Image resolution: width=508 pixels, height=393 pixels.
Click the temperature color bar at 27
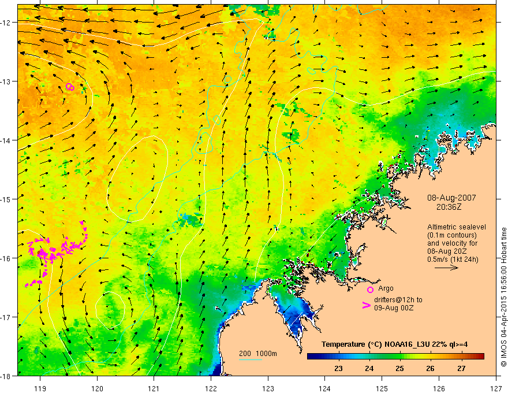pyautogui.click(x=461, y=356)
